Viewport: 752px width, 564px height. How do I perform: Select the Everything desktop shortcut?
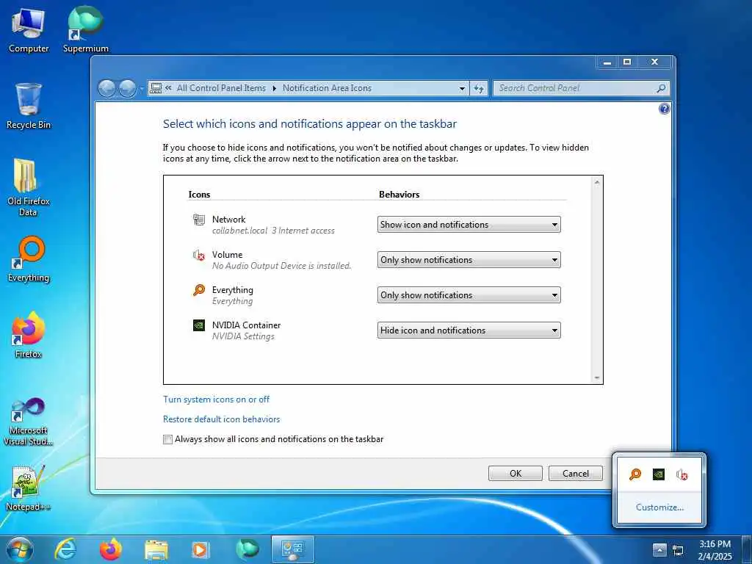(29, 259)
